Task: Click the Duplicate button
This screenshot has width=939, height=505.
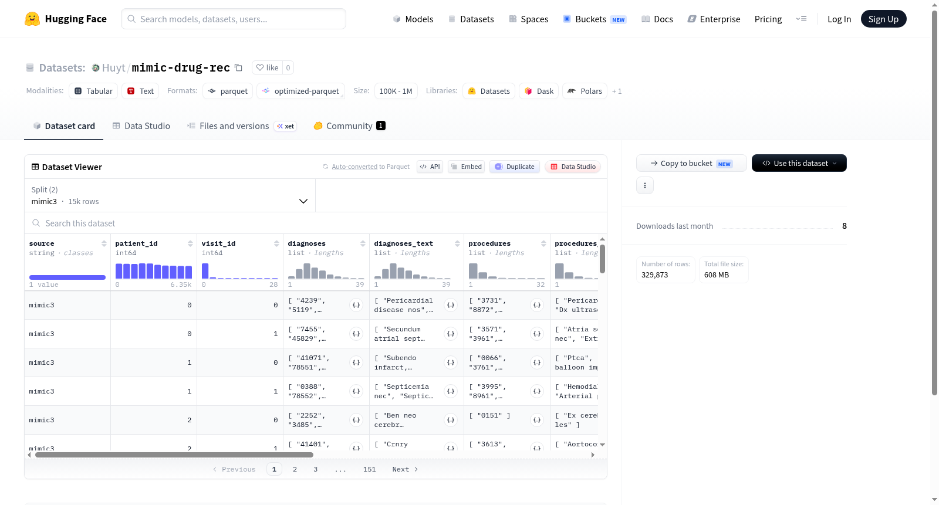Action: coord(515,167)
